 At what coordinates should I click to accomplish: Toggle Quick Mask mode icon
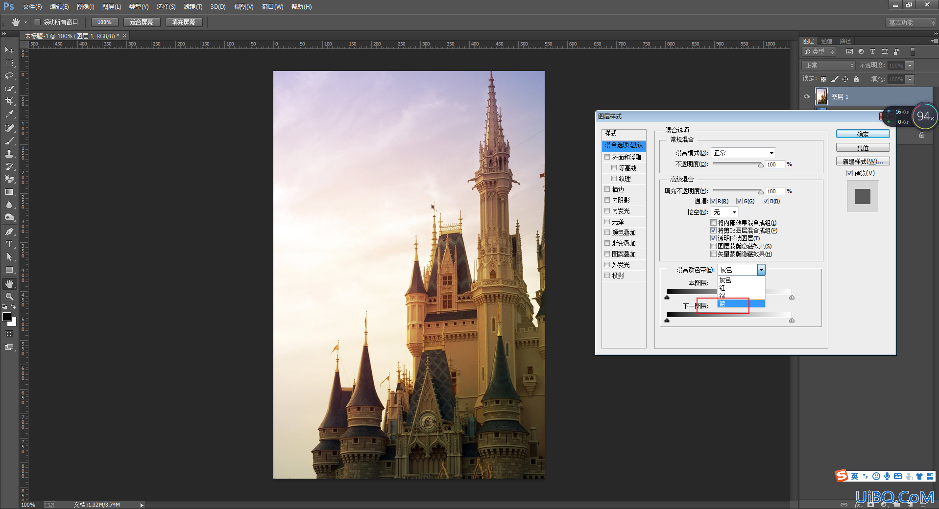[x=9, y=334]
